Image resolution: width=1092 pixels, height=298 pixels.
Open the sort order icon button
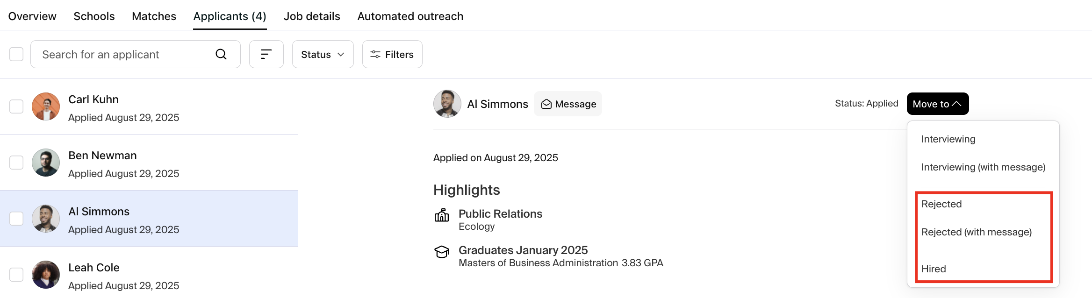pyautogui.click(x=266, y=55)
